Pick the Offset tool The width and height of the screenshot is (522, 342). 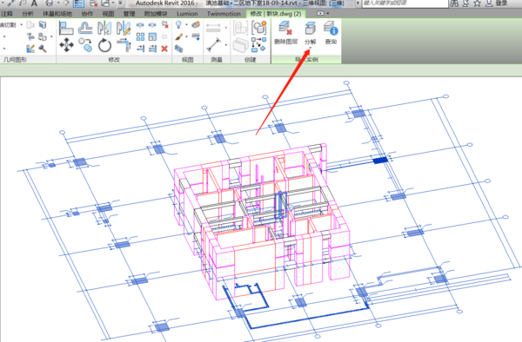(85, 28)
